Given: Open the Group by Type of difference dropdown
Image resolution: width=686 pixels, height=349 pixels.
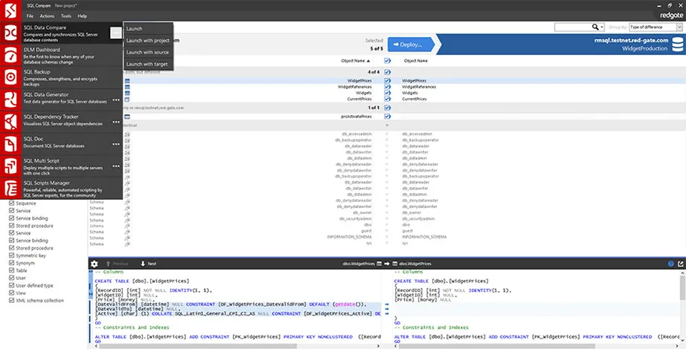Looking at the screenshot, I should click(x=655, y=27).
